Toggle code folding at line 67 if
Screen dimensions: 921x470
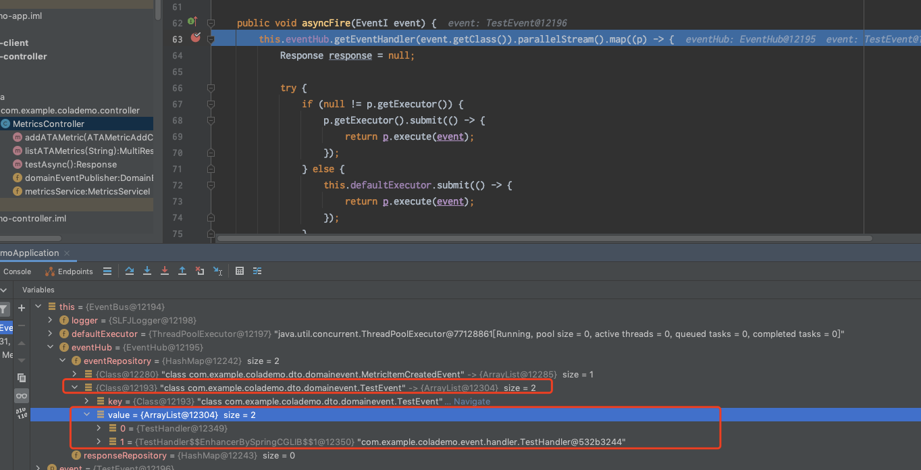point(211,104)
